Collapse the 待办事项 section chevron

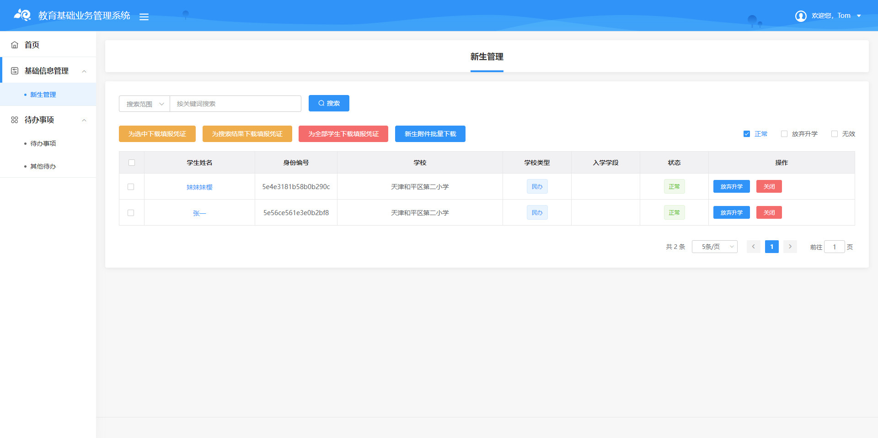coord(84,120)
